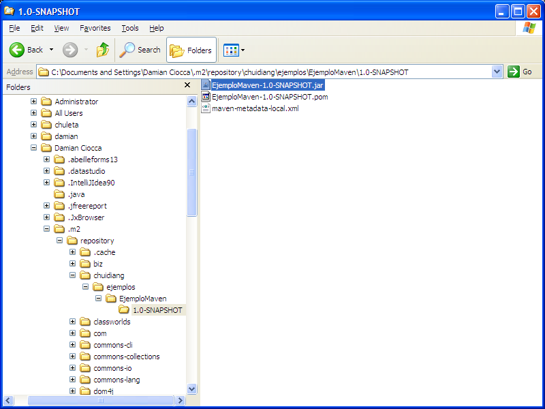The height and width of the screenshot is (409, 545).
Task: Expand the damian folder node
Action: 33,136
